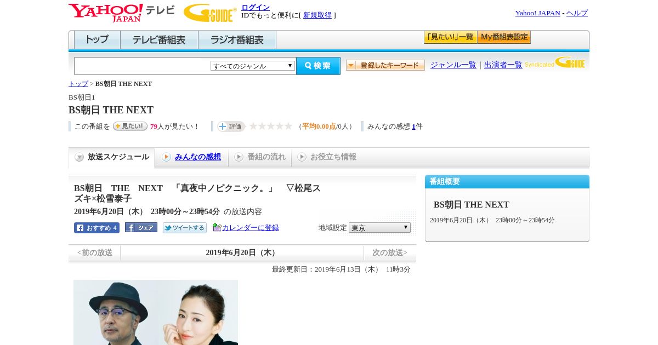
Task: Click the ツイートする Twitter button
Action: tap(185, 228)
